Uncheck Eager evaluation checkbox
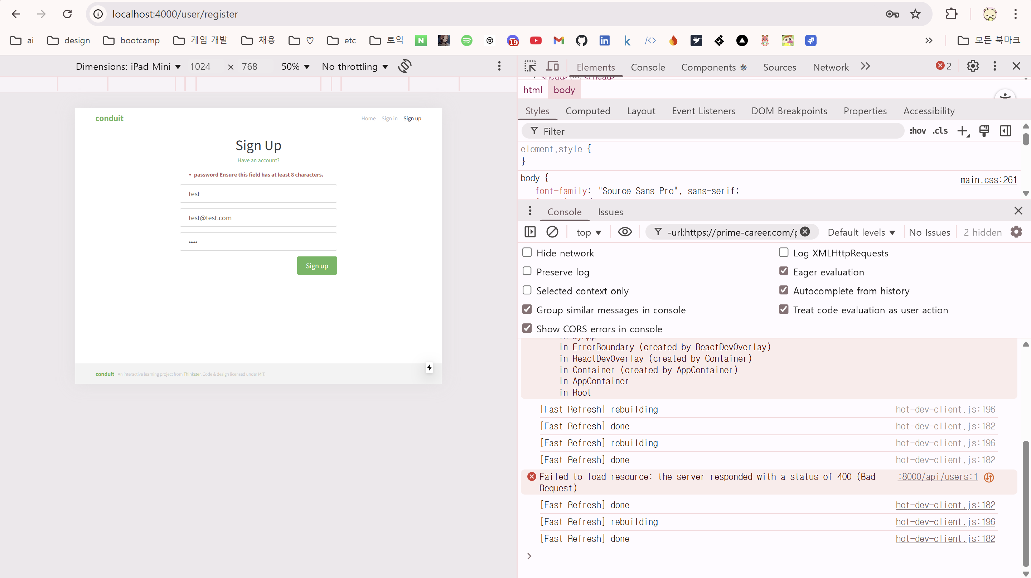 tap(783, 271)
